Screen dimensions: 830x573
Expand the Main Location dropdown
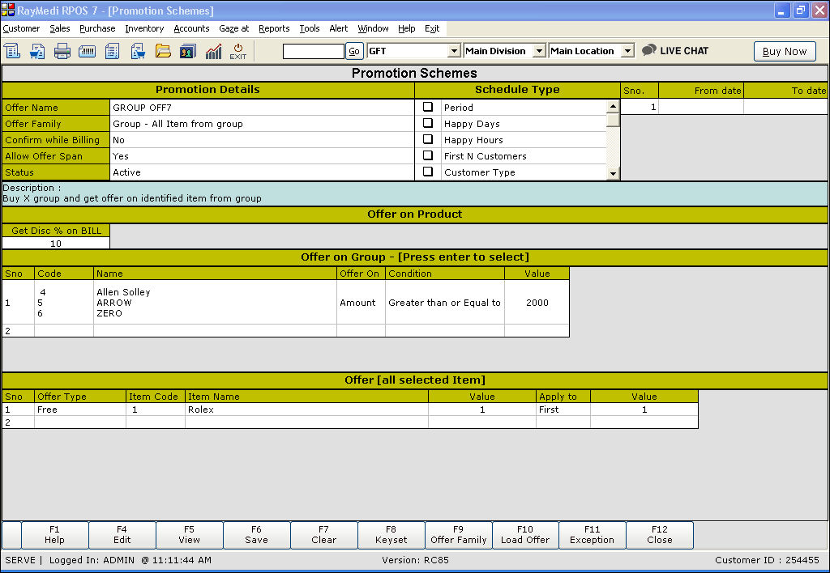(627, 51)
